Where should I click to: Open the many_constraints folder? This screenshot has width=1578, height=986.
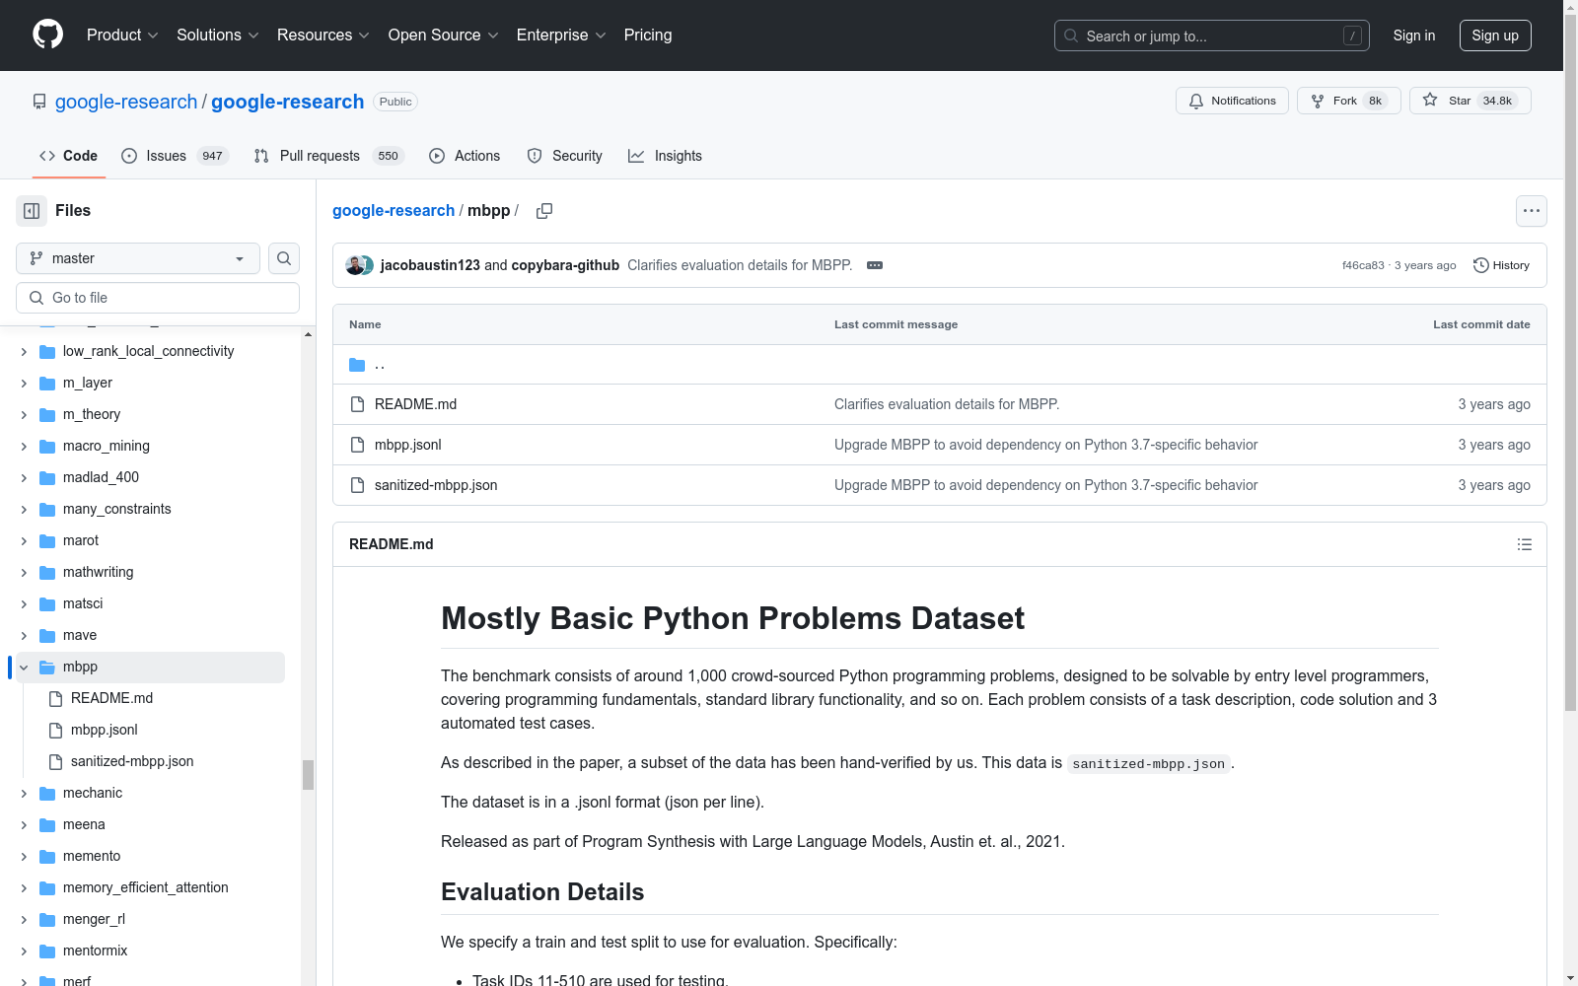[117, 509]
